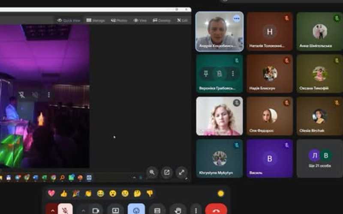The image size is (343, 214).
Task: Raise your hand in the meeting
Action: pyautogui.click(x=178, y=210)
